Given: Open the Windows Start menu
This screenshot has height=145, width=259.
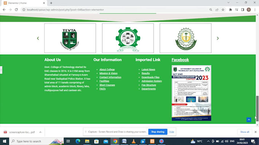Looking at the screenshot, I should (x=5, y=141).
